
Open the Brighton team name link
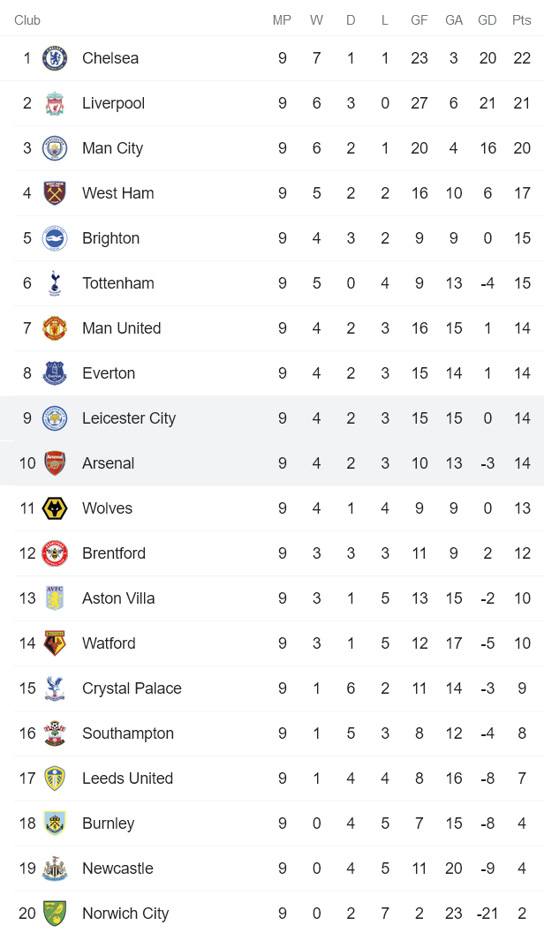tap(110, 238)
